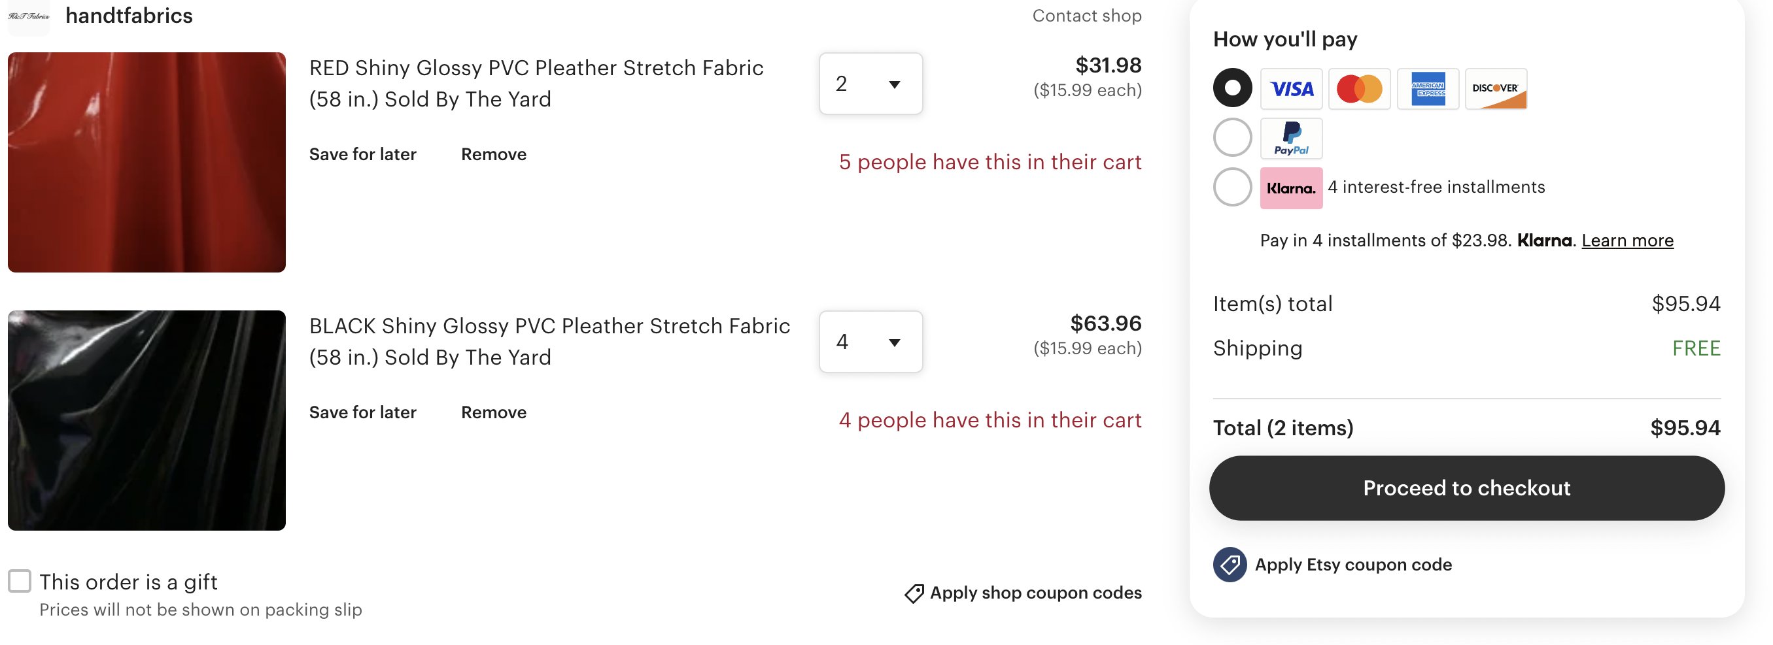Check 'This order is a gift'
1773x645 pixels.
pos(19,580)
